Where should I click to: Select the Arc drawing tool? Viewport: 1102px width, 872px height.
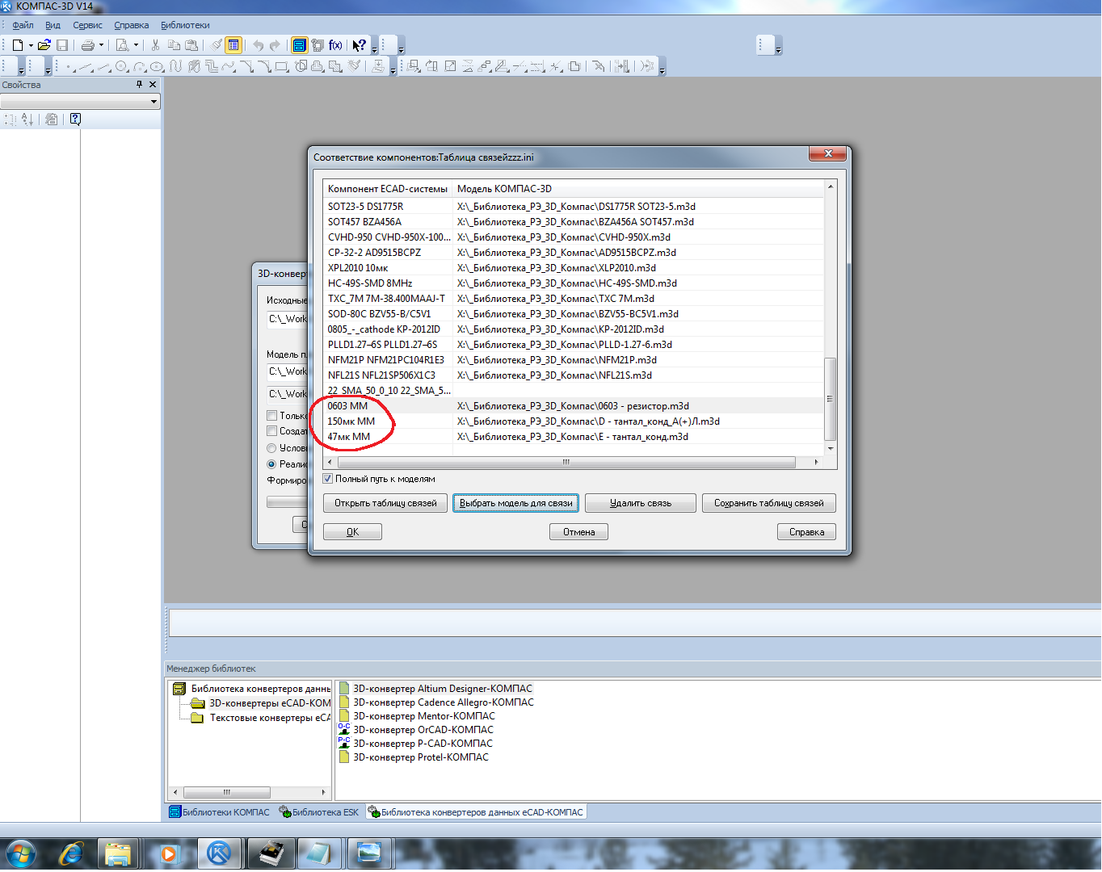point(139,67)
